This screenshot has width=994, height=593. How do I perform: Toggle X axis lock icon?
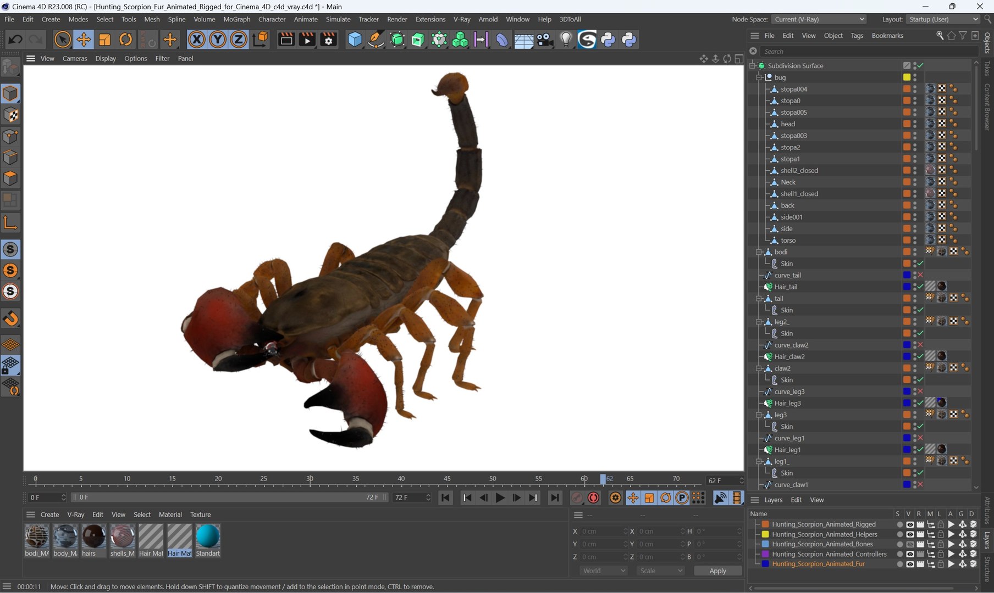tap(196, 40)
